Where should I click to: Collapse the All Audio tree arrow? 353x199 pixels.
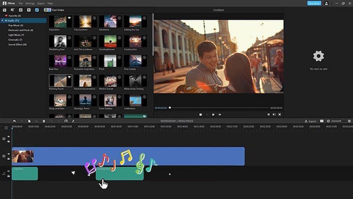click(x=2, y=20)
